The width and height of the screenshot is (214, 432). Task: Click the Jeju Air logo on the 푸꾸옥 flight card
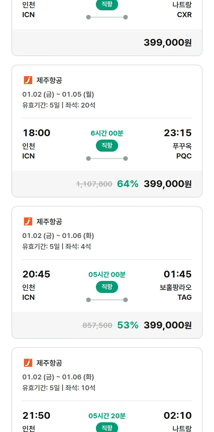coord(28,80)
